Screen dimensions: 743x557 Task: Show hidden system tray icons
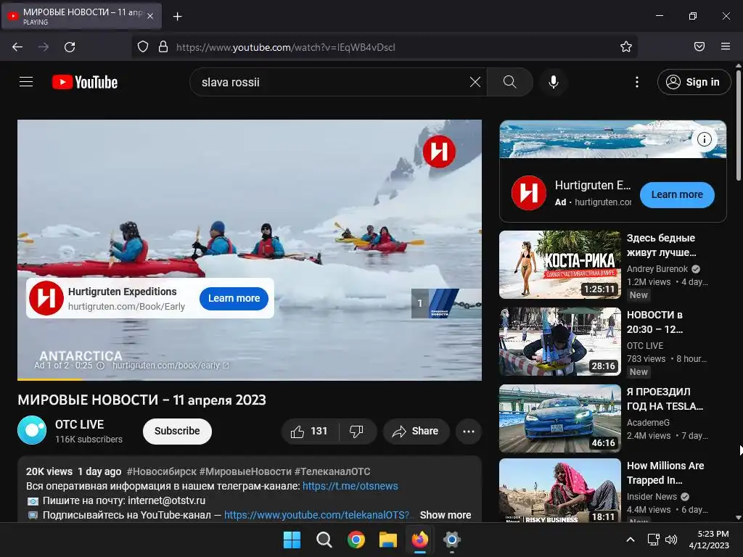point(631,540)
